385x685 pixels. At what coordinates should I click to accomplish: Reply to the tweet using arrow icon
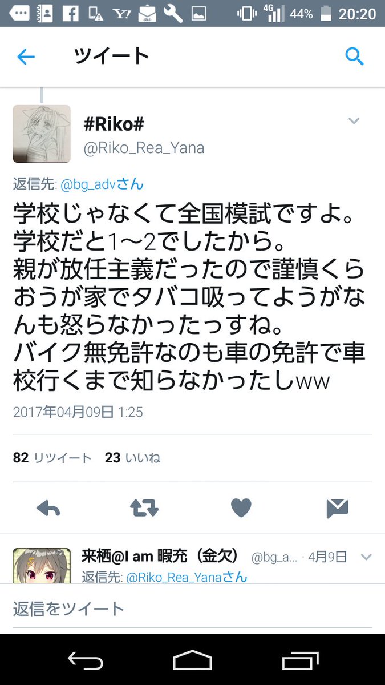point(48,508)
